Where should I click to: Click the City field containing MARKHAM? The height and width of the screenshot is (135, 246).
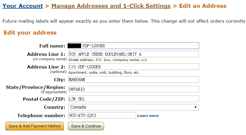click(134, 79)
